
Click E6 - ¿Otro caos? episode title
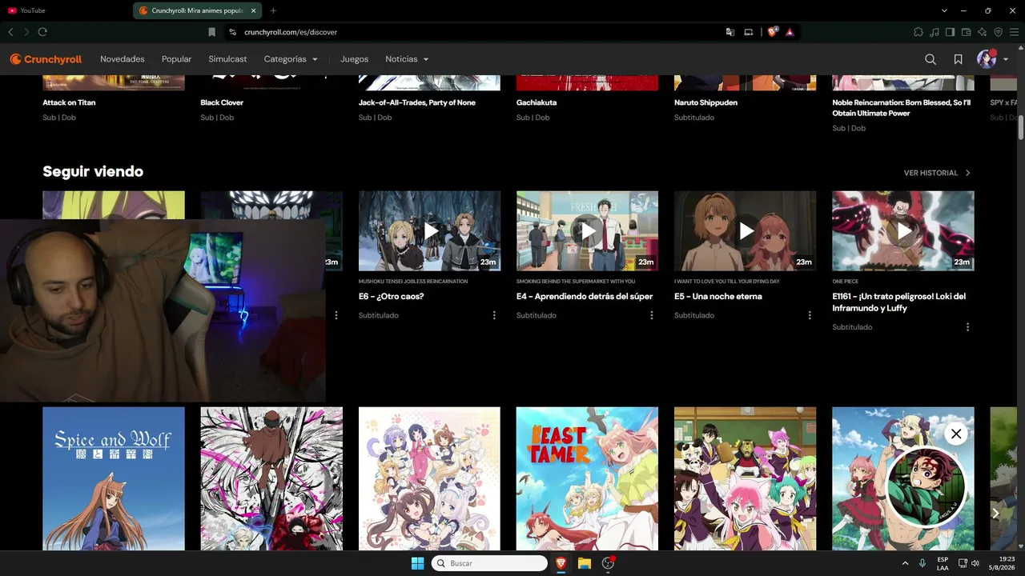(x=392, y=296)
